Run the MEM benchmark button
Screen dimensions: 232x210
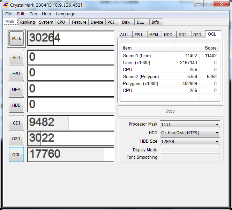[x=16, y=89]
